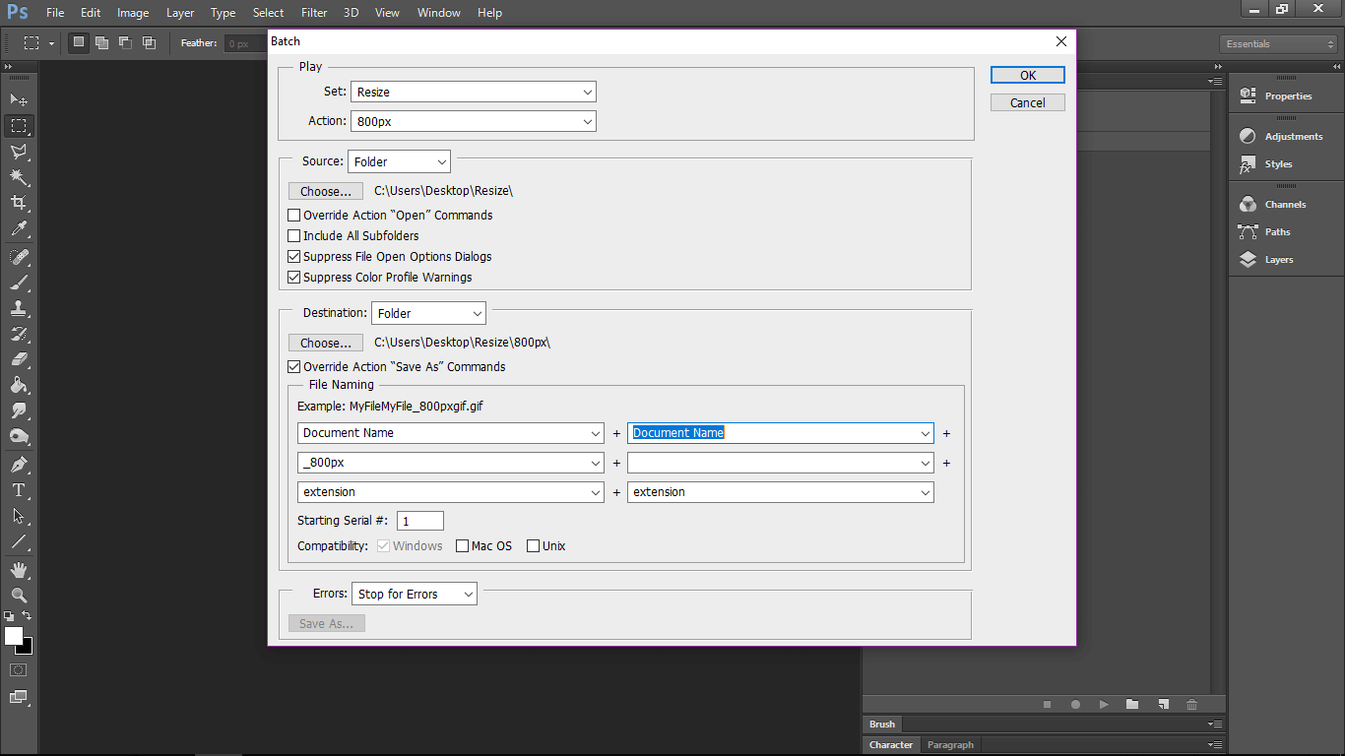The width and height of the screenshot is (1345, 756).
Task: Disable Suppress Color Profile Warnings
Action: [293, 277]
